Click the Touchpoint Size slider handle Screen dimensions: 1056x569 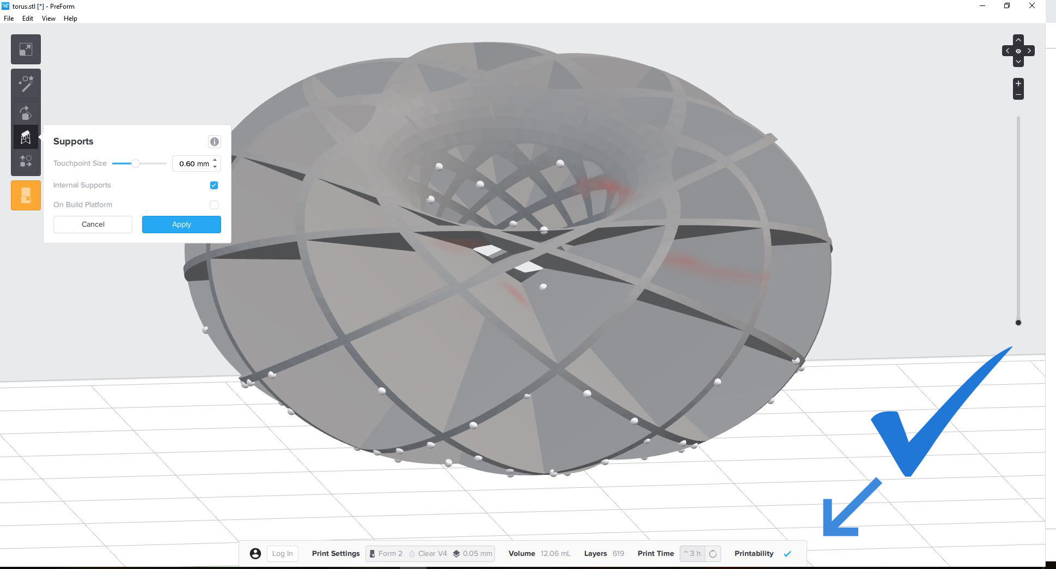[136, 164]
